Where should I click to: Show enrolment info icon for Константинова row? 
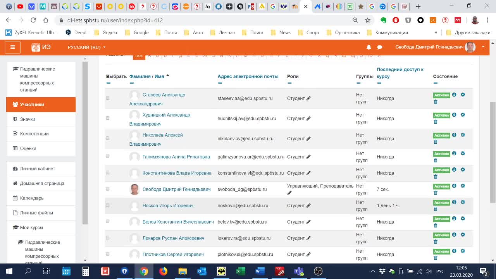coord(454,170)
